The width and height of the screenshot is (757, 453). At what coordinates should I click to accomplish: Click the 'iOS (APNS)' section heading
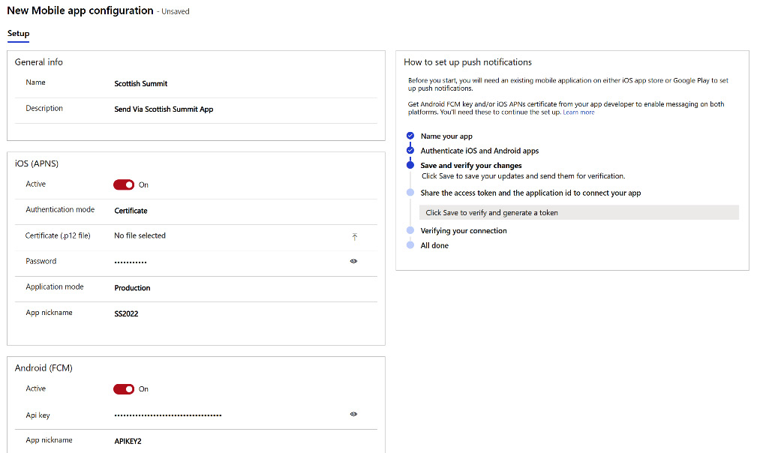(37, 163)
